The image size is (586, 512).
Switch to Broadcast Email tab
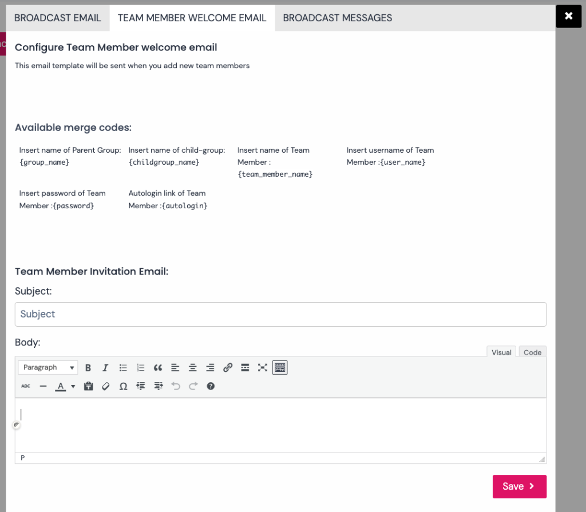pyautogui.click(x=58, y=18)
